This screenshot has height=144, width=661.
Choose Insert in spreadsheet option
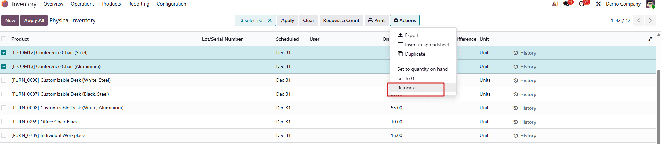coord(423,45)
